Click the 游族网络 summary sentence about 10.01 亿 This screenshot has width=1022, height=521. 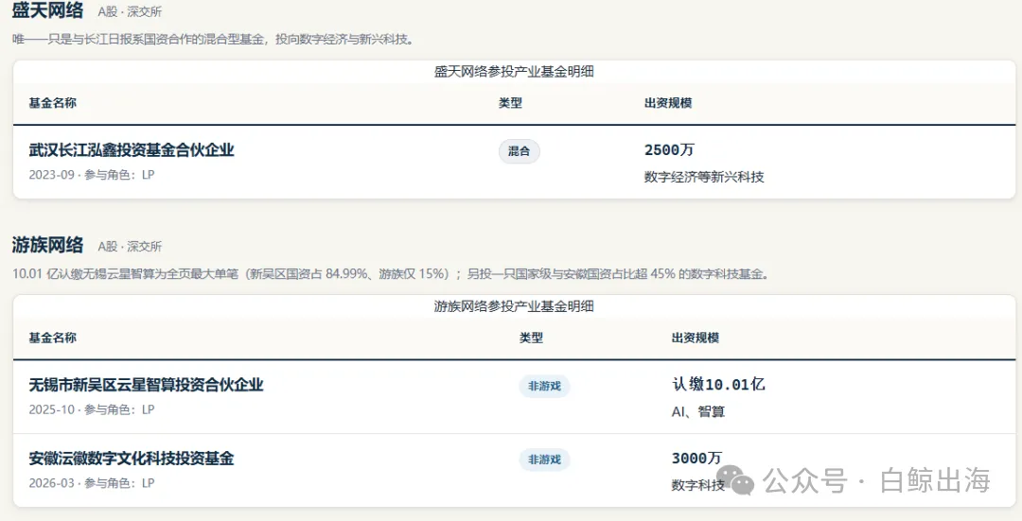click(x=392, y=274)
